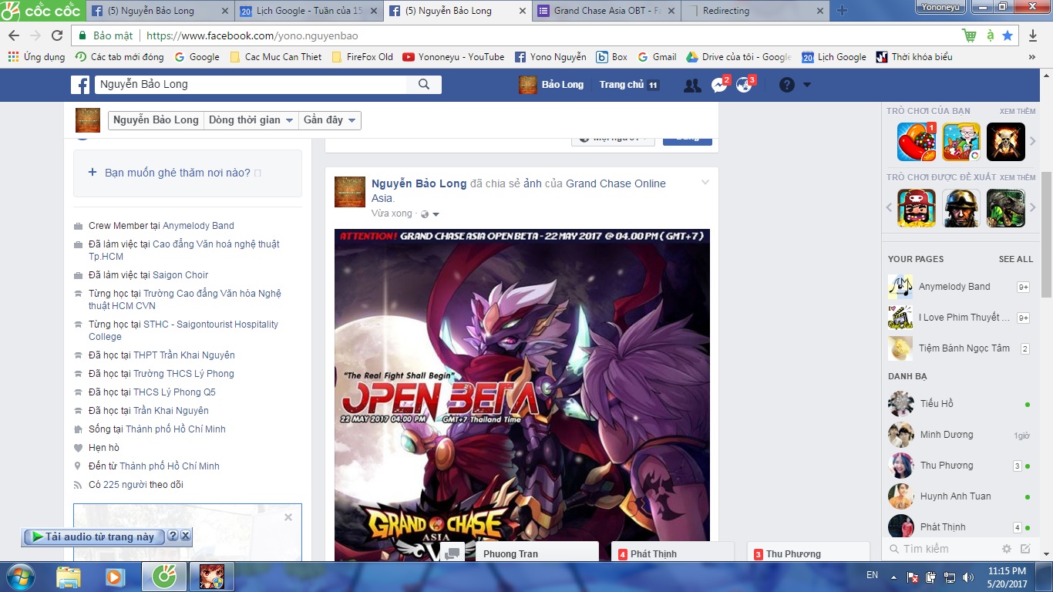This screenshot has width=1053, height=592.
Task: Open the 'Yononeyu - YouTube' bookmark
Action: click(x=453, y=57)
